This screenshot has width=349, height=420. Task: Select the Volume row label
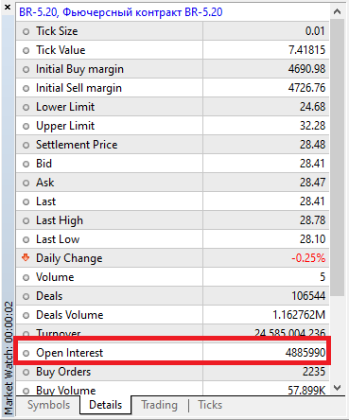pyautogui.click(x=55, y=277)
